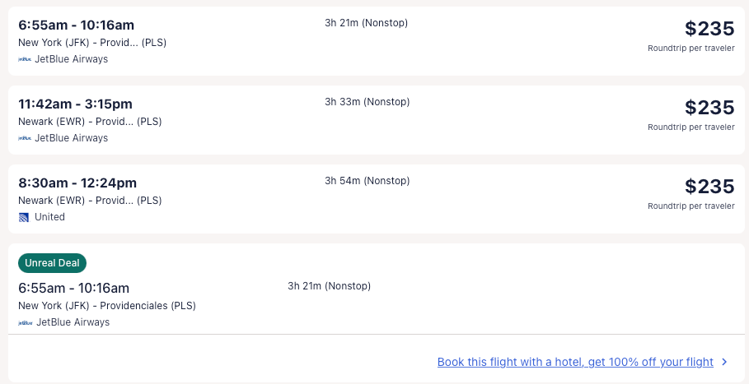Viewport: 749px width, 384px height.
Task: Click the 3h 33m (Nonstop) duration
Action: 367,102
